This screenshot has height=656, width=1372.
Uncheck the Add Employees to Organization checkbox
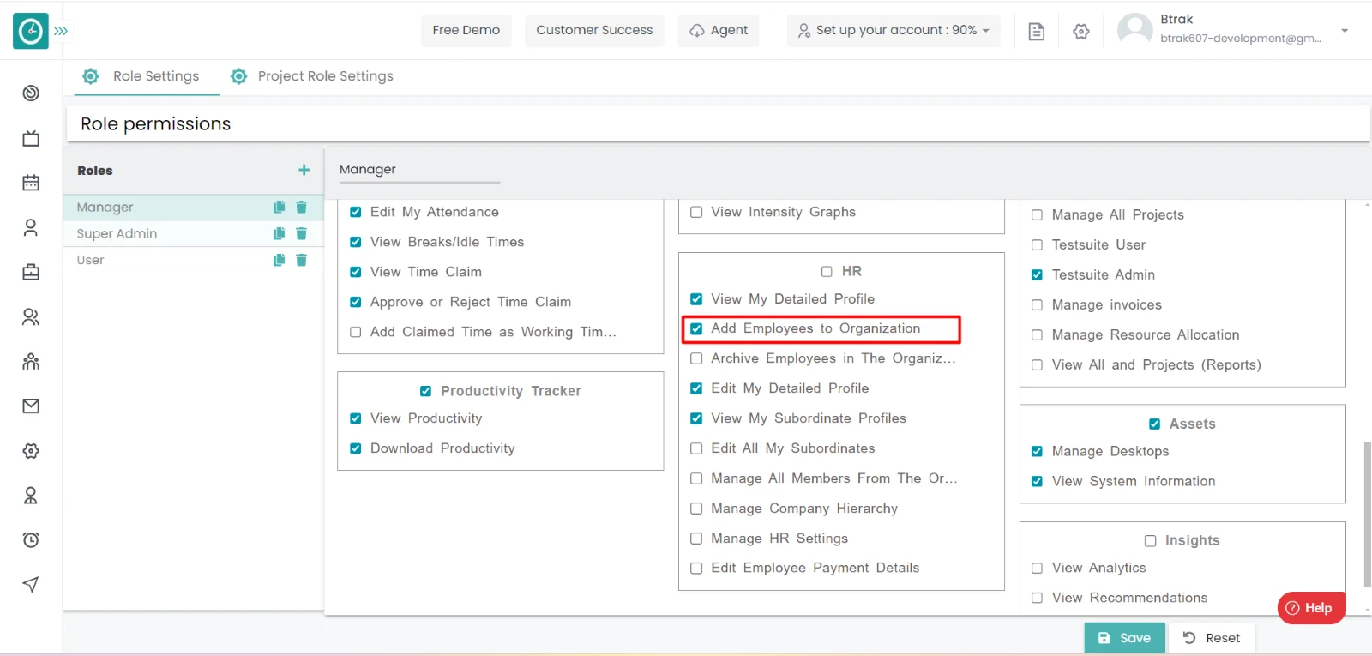point(696,328)
